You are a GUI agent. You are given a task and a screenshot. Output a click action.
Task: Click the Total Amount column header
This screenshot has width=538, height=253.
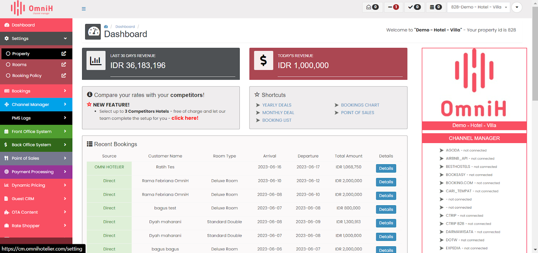coord(348,156)
